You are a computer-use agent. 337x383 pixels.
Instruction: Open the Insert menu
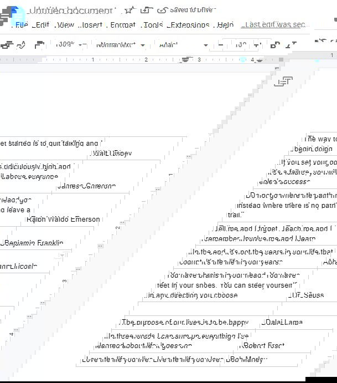pyautogui.click(x=91, y=25)
